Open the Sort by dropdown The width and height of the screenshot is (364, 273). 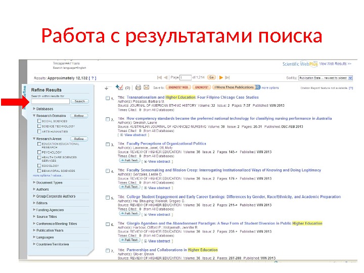click(x=326, y=78)
